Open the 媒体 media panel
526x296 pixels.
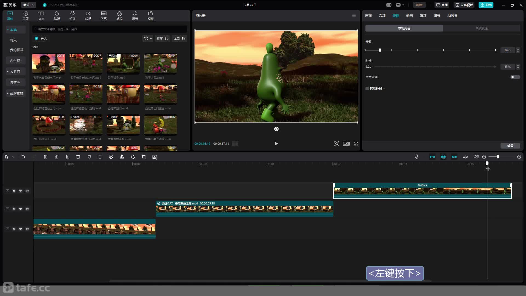pos(10,16)
